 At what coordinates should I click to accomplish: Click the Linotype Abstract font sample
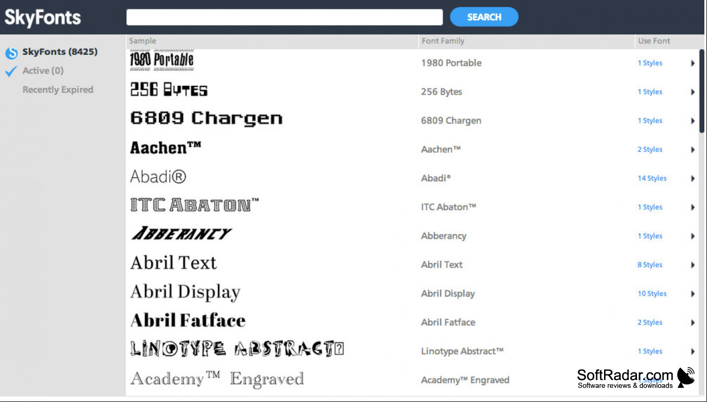coord(237,349)
